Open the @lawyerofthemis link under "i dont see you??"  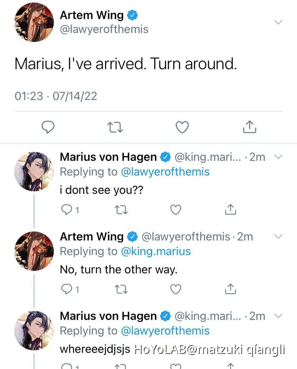point(165,172)
